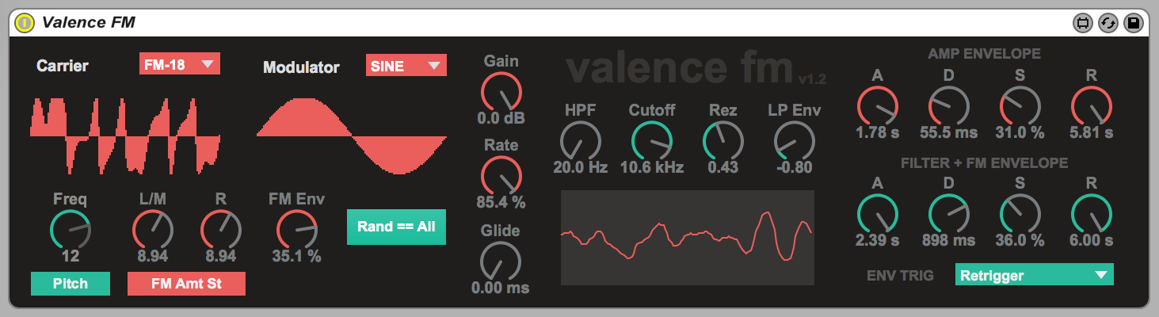This screenshot has width=1159, height=317.
Task: Click the Gain knob
Action: coord(501,91)
